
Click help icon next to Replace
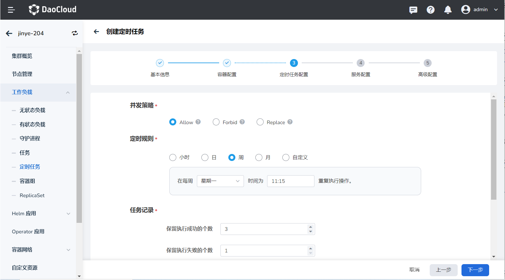[x=290, y=122]
